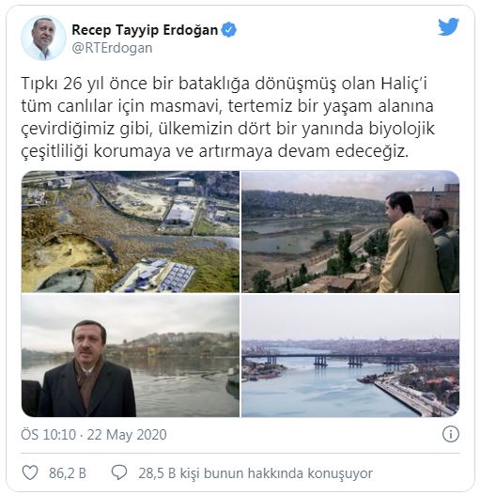Click the Twitter bird logo
480x495 pixels.
point(448,27)
